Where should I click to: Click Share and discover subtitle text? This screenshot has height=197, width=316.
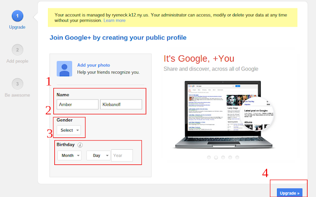[211, 69]
